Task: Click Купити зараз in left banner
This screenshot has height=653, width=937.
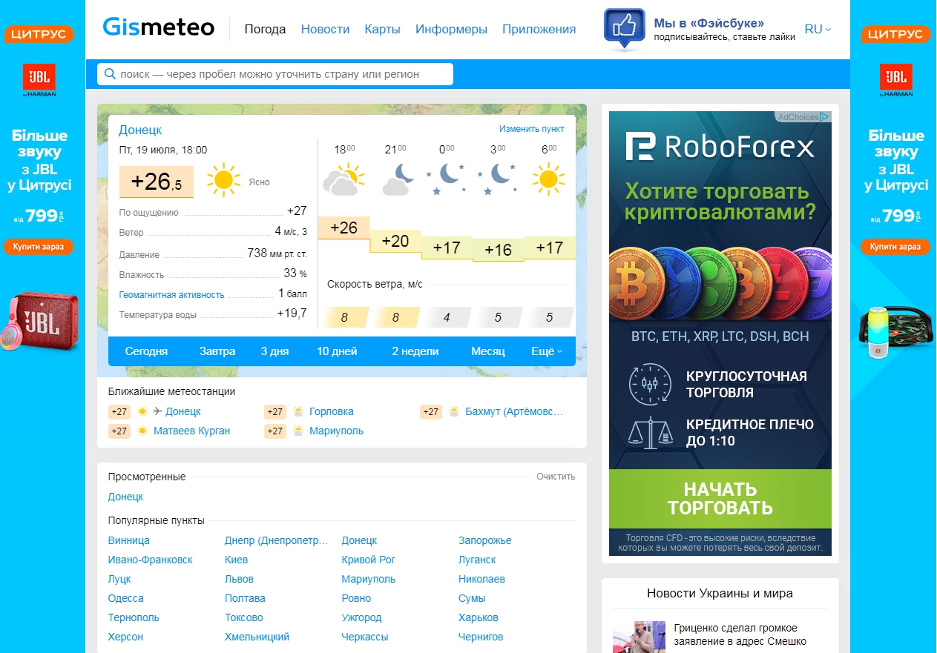Action: pyautogui.click(x=39, y=246)
